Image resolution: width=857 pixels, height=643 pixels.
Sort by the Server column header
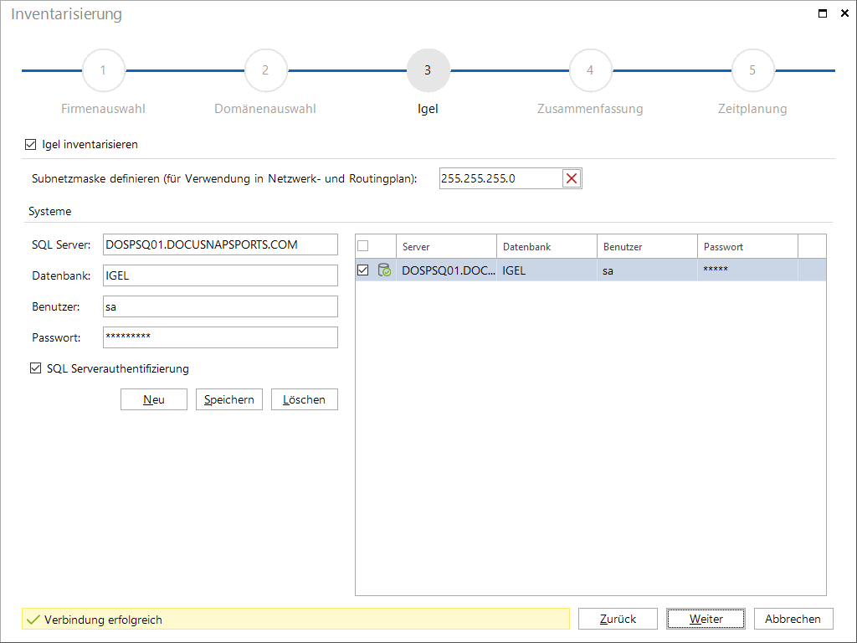coord(447,247)
